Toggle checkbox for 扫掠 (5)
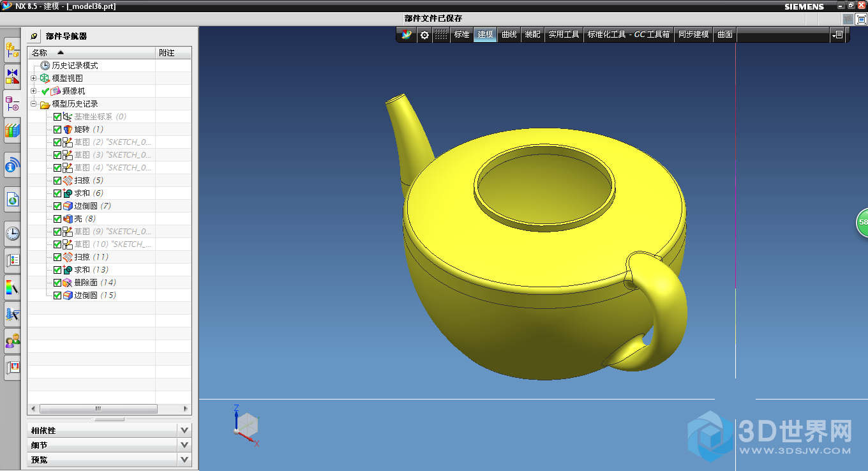The width and height of the screenshot is (868, 471). coord(57,181)
